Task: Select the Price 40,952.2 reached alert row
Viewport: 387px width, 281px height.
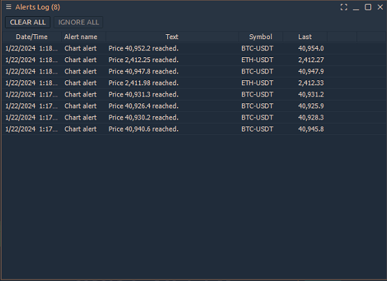Action: [x=194, y=48]
